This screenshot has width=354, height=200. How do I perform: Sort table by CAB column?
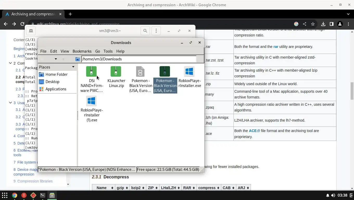(228, 188)
